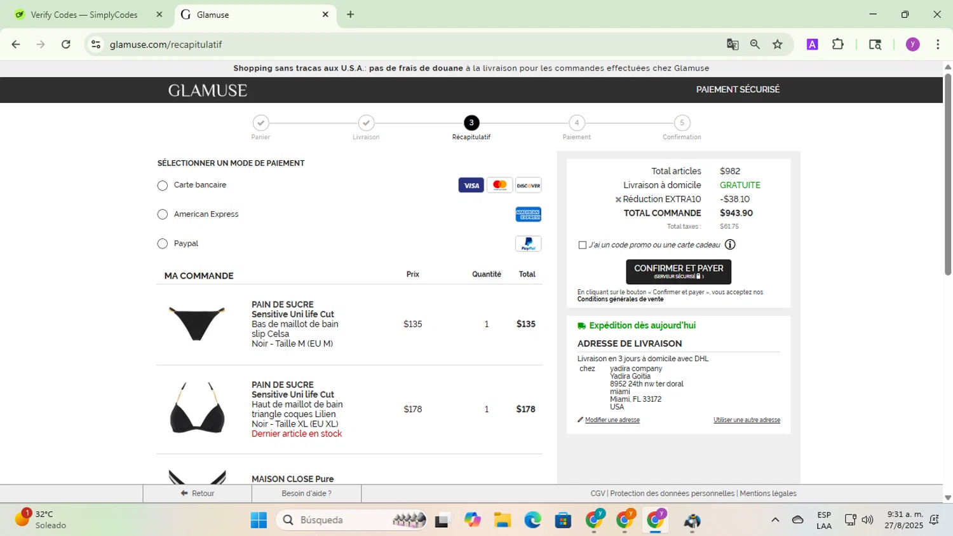
Task: Click the page vertical scrollbar
Action: (x=948, y=175)
